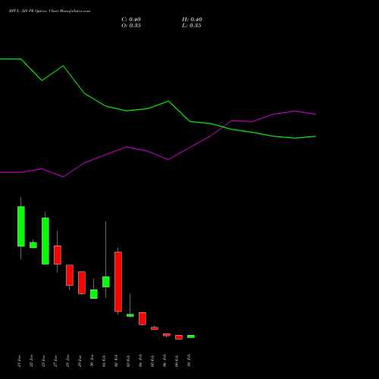This screenshot has width=379, height=379.
Task: Click the 05 Feb date label
Action: click(153, 361)
